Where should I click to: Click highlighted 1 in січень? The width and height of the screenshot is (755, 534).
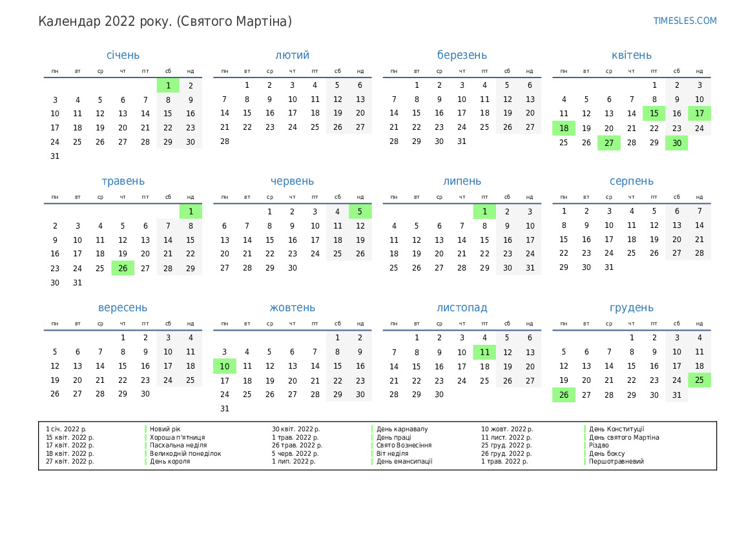(x=168, y=85)
